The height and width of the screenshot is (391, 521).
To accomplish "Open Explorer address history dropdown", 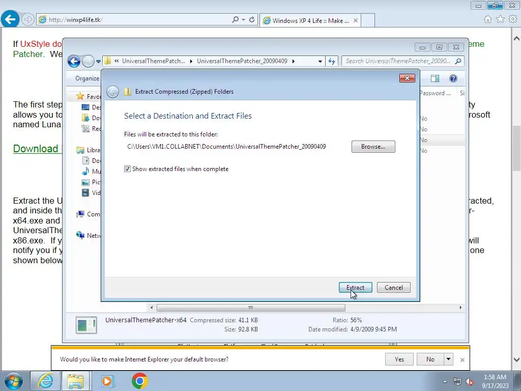I will (x=320, y=61).
